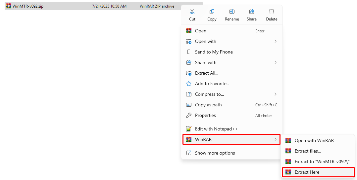Click the Delete trash icon
The width and height of the screenshot is (357, 180).
pyautogui.click(x=272, y=12)
